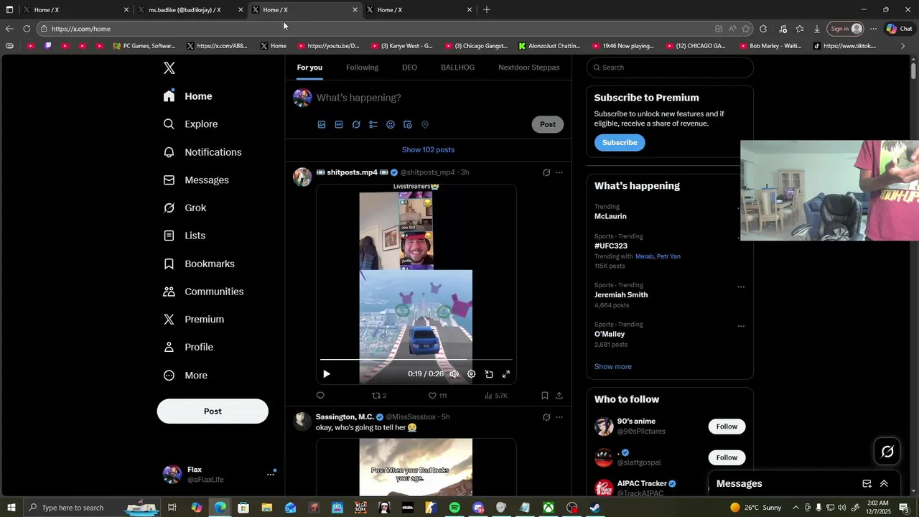Image resolution: width=919 pixels, height=517 pixels.
Task: Open options for O'Malley trend
Action: (x=741, y=326)
